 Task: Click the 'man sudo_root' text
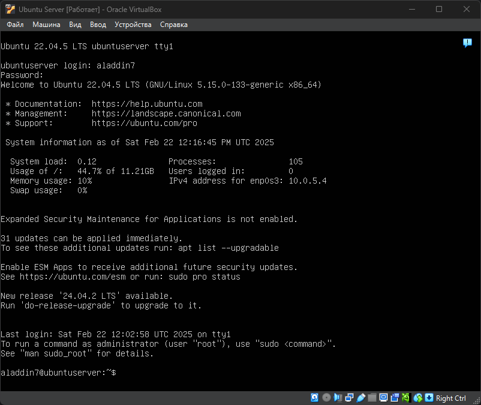point(56,353)
